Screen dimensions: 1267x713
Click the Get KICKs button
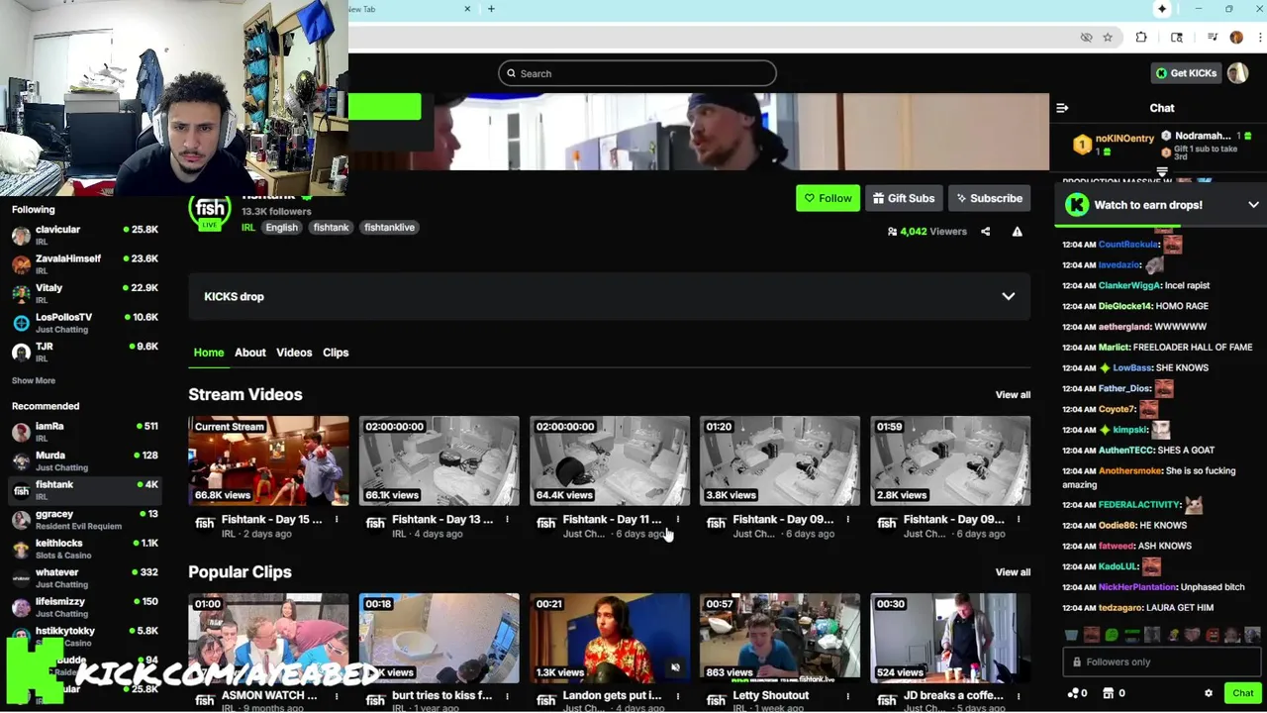coord(1187,73)
